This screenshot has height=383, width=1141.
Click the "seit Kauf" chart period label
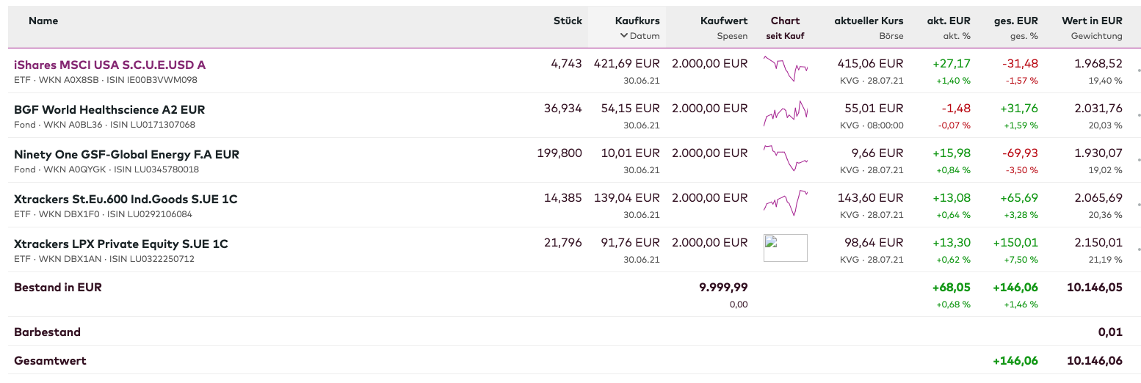tap(785, 36)
